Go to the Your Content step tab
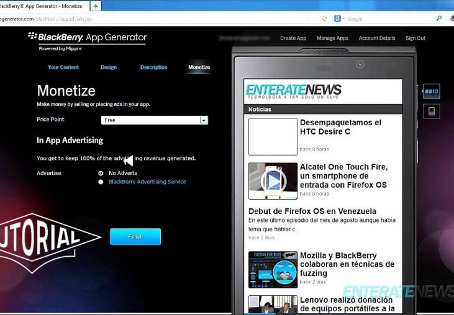The height and width of the screenshot is (315, 454). click(x=63, y=67)
